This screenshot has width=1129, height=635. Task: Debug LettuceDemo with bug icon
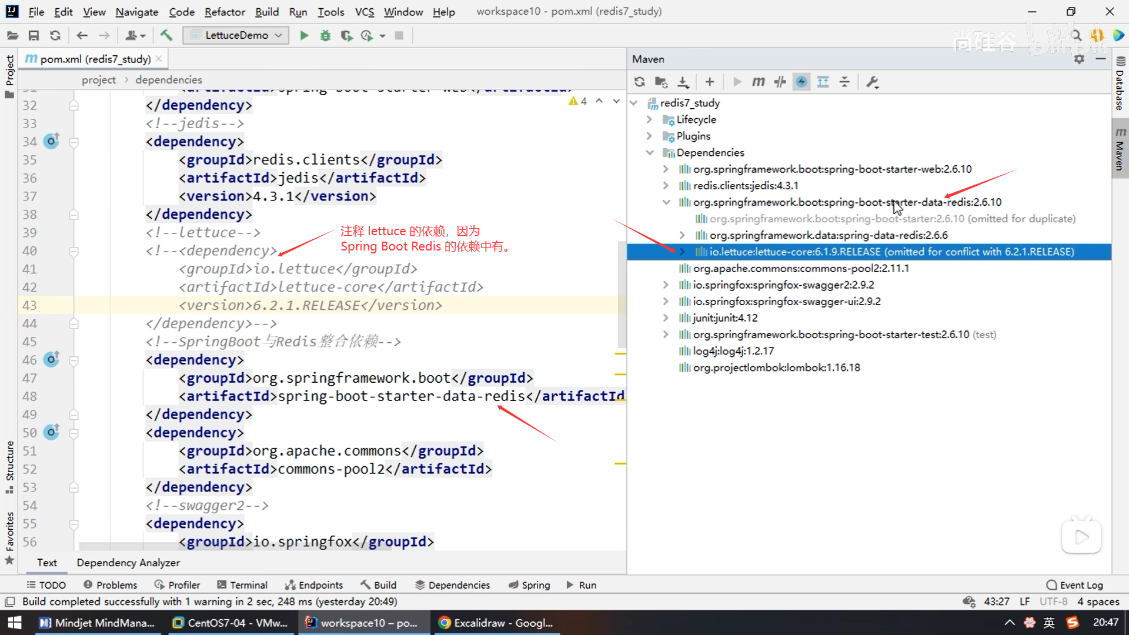325,35
